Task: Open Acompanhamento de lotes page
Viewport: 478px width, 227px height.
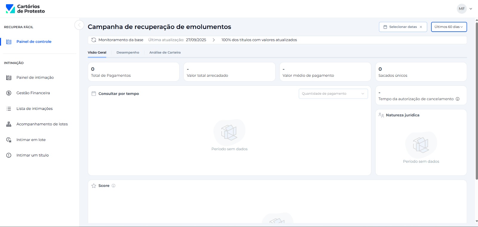Action: click(x=42, y=124)
